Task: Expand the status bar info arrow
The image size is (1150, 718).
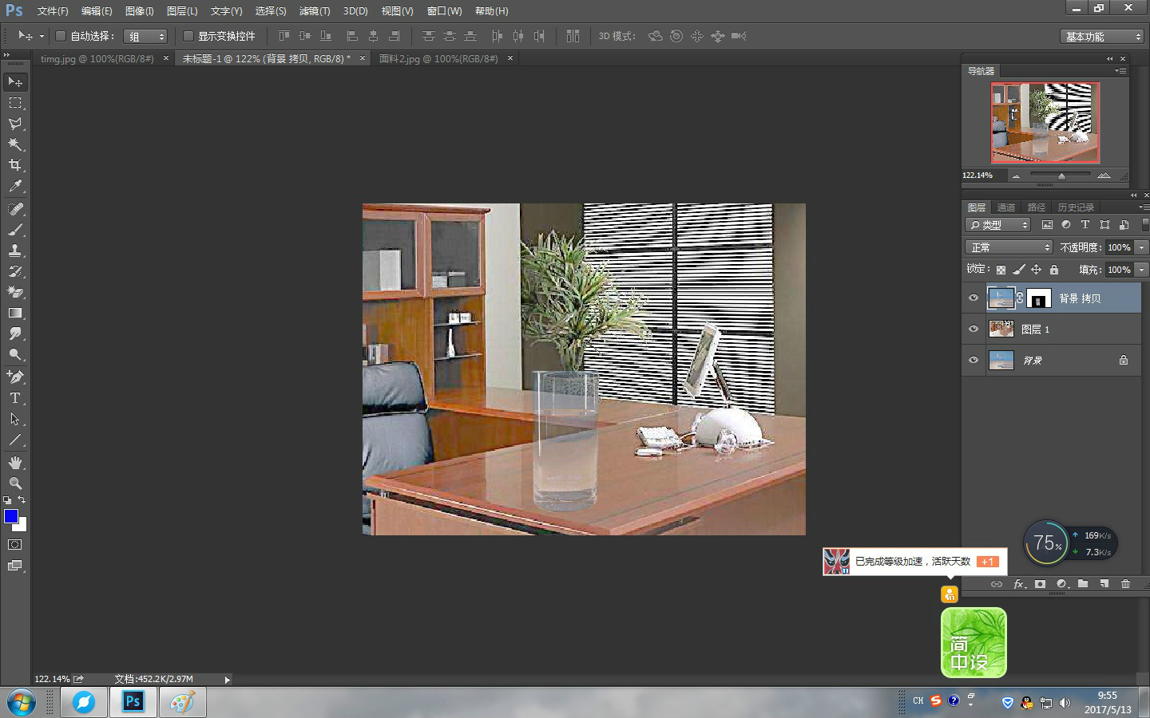Action: [x=227, y=680]
